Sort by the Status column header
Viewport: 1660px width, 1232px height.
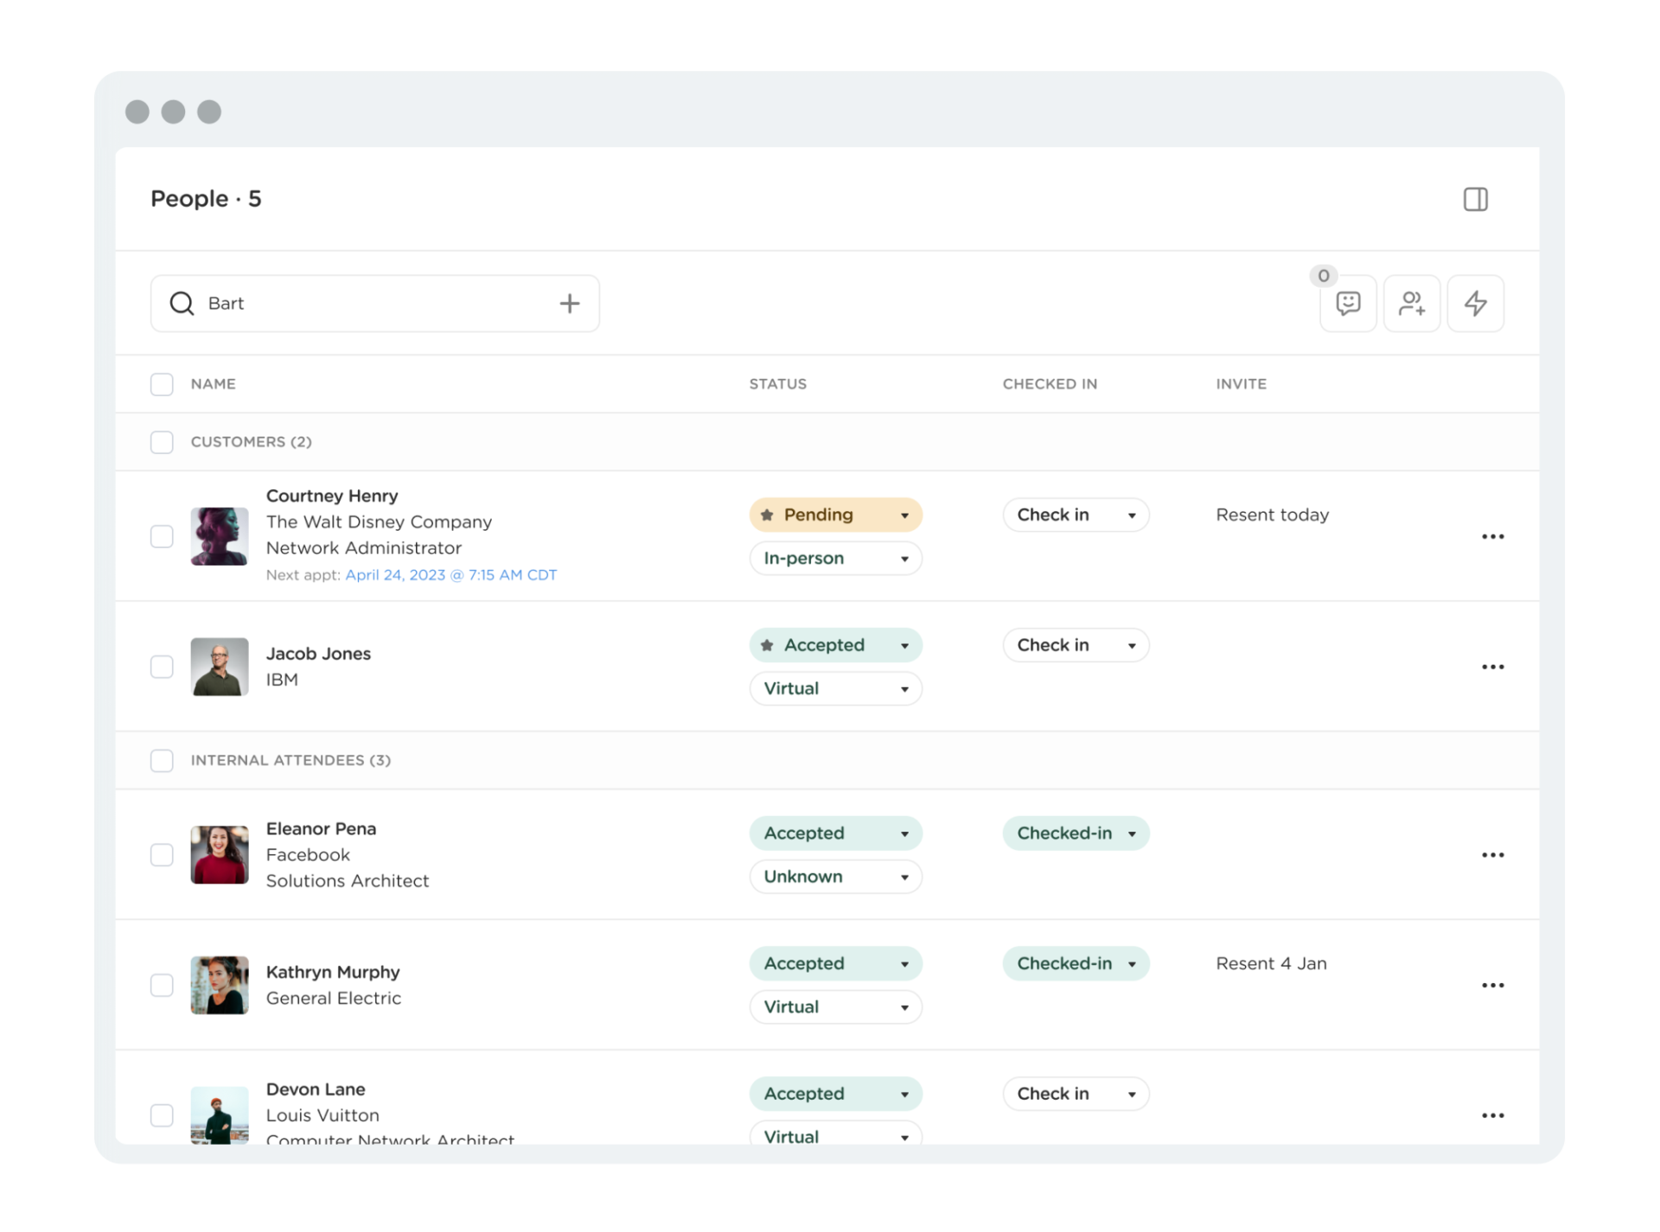[x=777, y=384]
